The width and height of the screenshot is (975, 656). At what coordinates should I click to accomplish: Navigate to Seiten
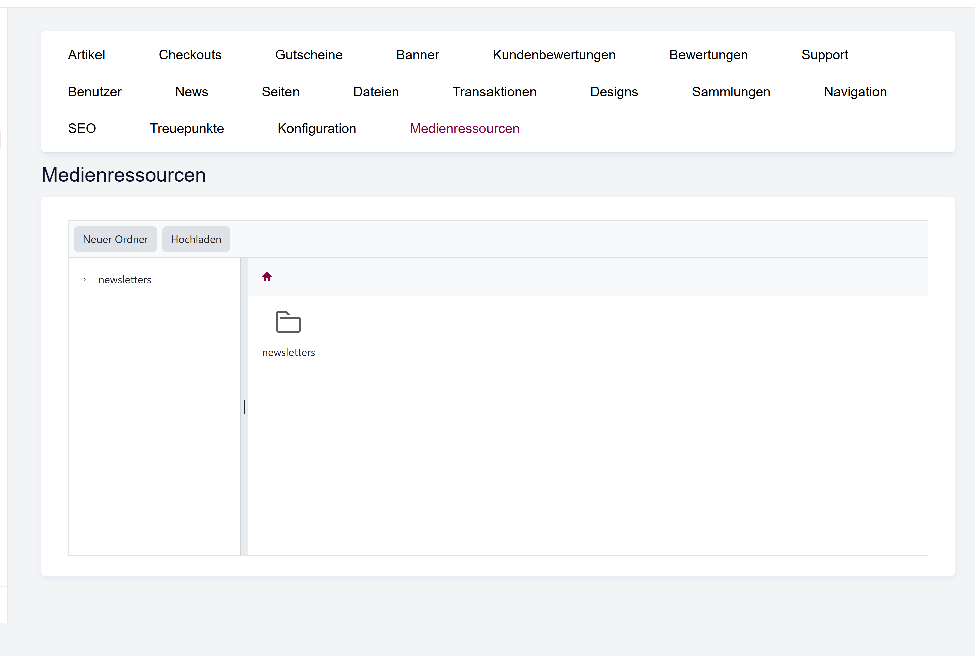pyautogui.click(x=281, y=92)
